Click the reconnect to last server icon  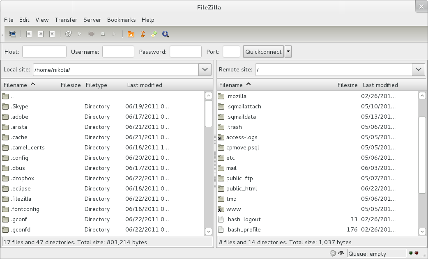(114, 34)
